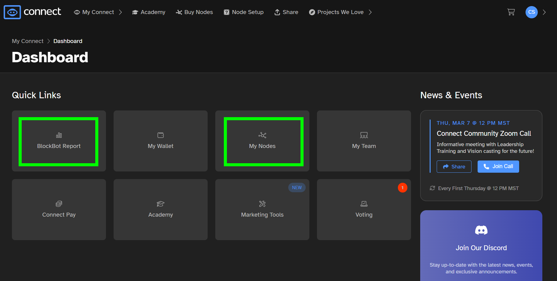Image resolution: width=557 pixels, height=281 pixels.
Task: Click the Connect Pay coins icon
Action: [59, 204]
